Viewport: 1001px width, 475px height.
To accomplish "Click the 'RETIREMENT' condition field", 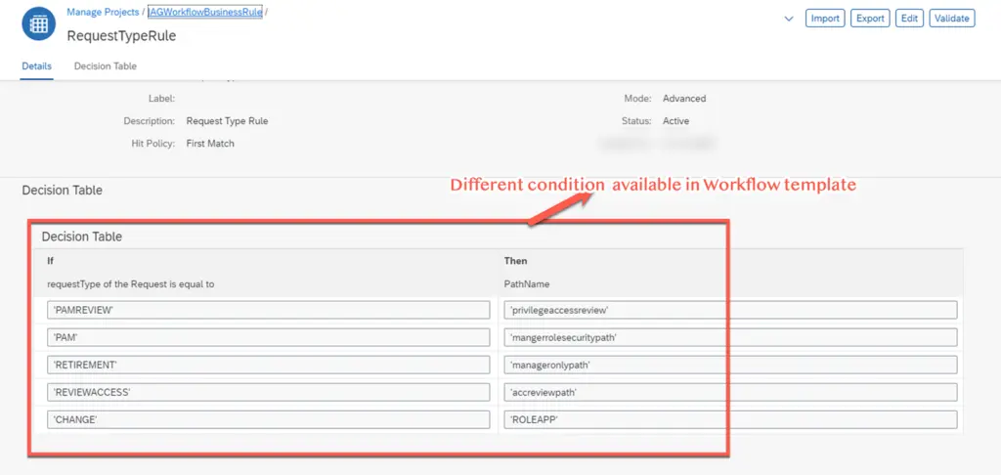I will tap(269, 365).
